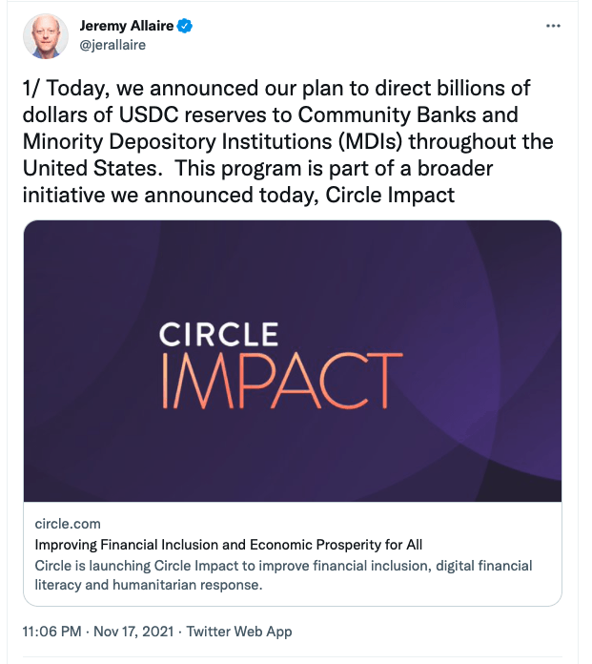
Task: Open the 'Improving Financial Inclusion' headline link
Action: coord(229,545)
